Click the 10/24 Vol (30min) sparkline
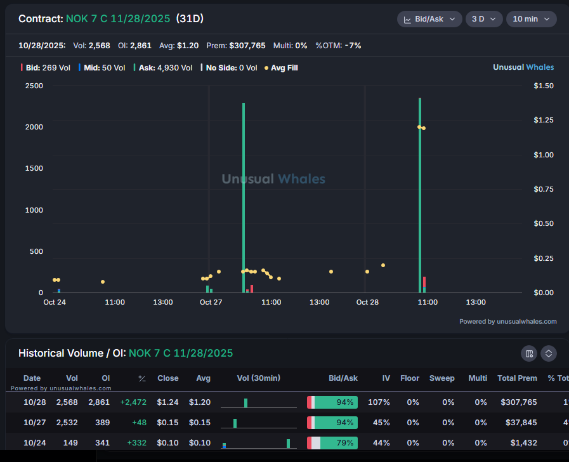Image resolution: width=569 pixels, height=462 pixels. 258,443
